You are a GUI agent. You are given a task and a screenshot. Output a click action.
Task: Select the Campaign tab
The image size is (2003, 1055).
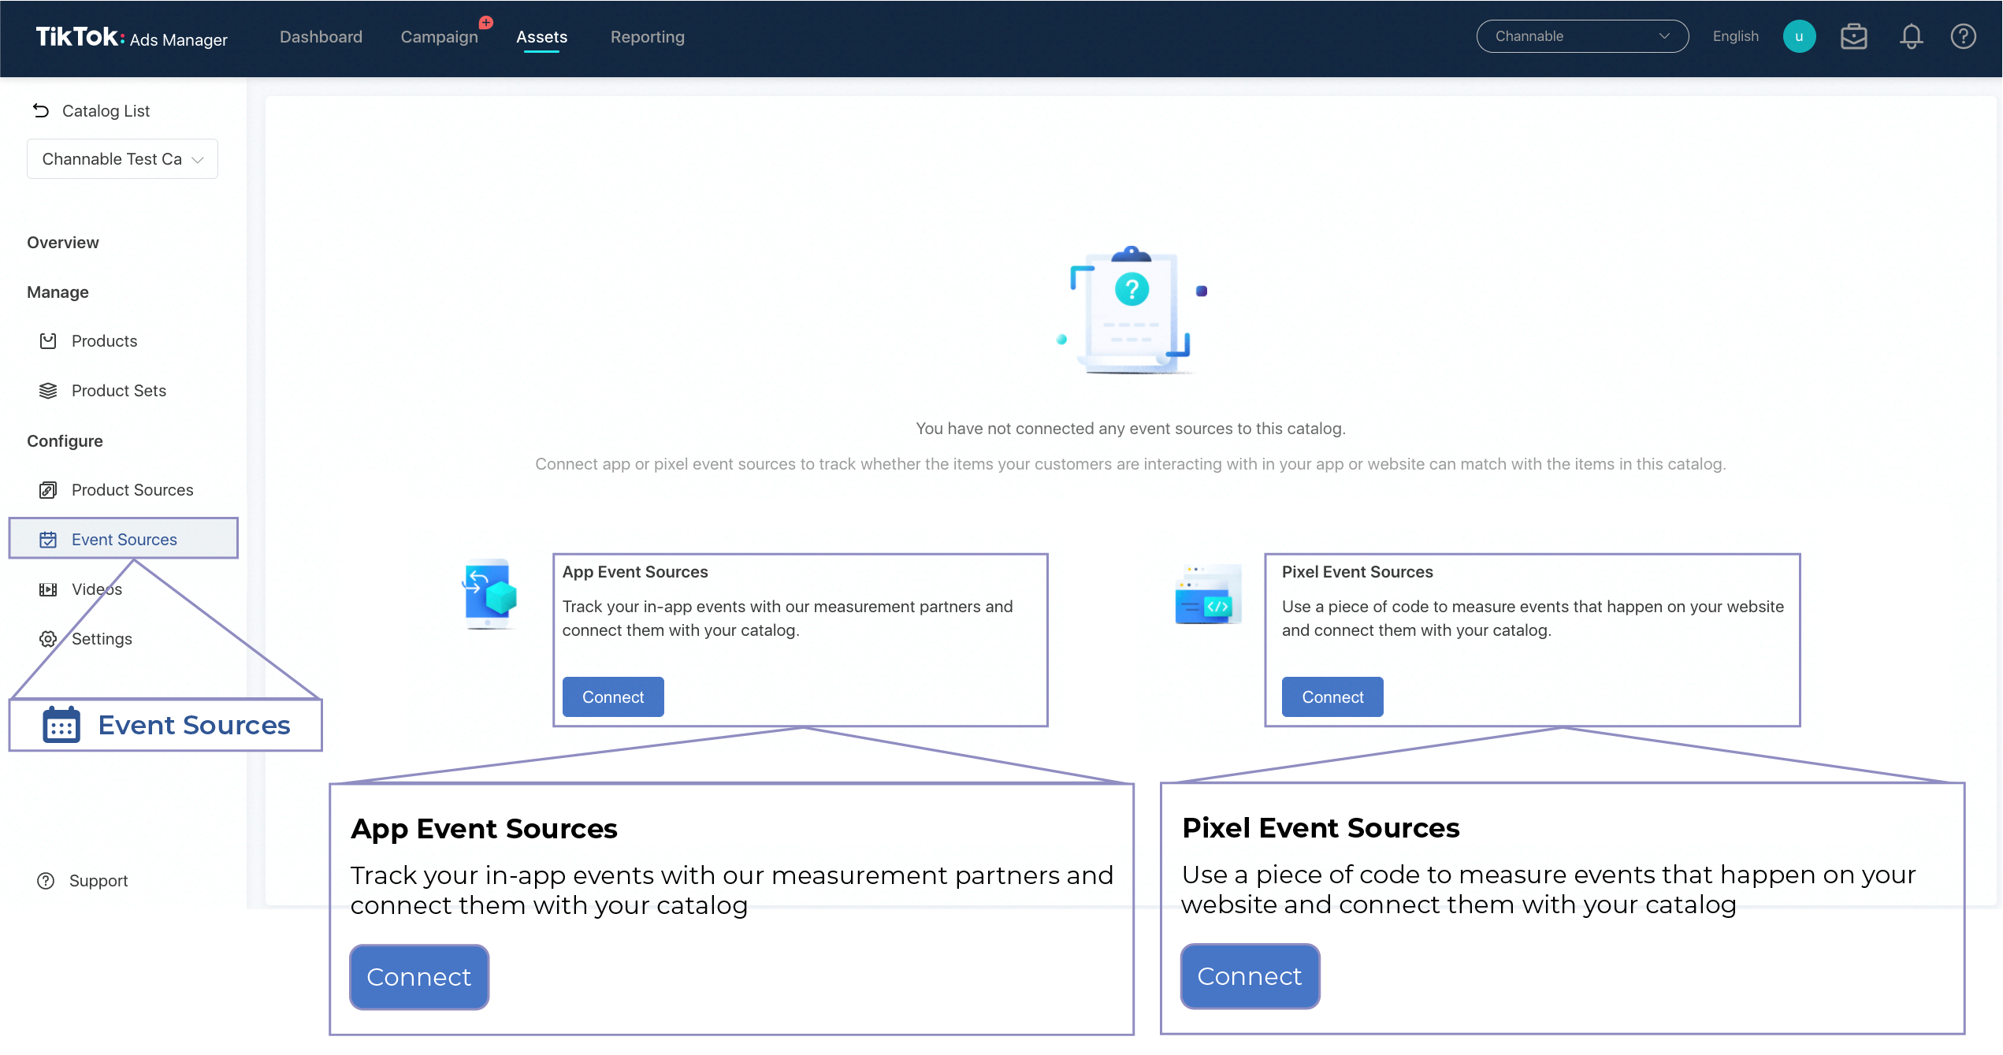pos(438,35)
